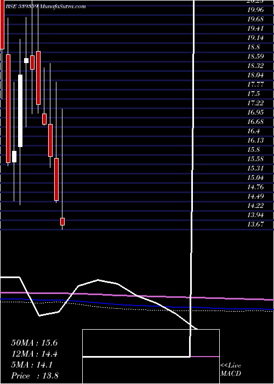Click the 15.58 price axis label
Viewport: 274px width, 384px height.
[x=255, y=159]
